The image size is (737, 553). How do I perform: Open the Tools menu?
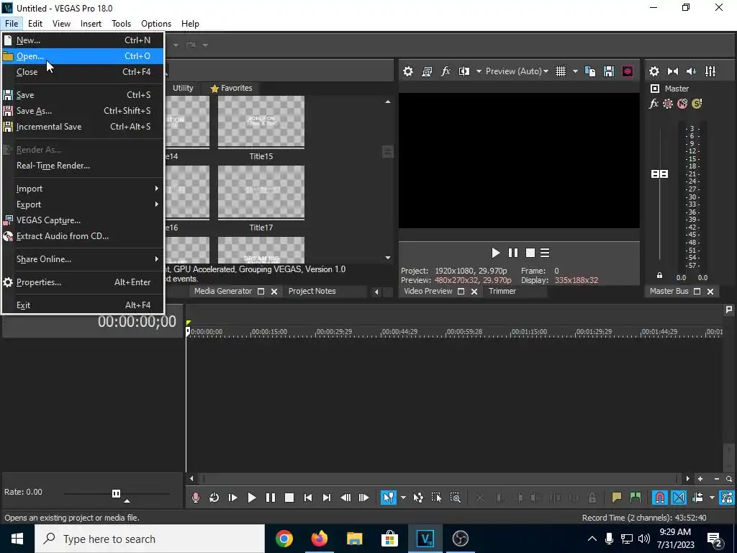tap(121, 24)
